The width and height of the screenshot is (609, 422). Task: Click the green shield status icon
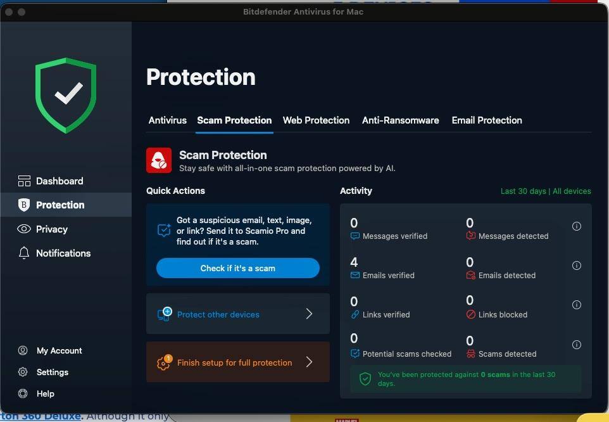[x=66, y=95]
